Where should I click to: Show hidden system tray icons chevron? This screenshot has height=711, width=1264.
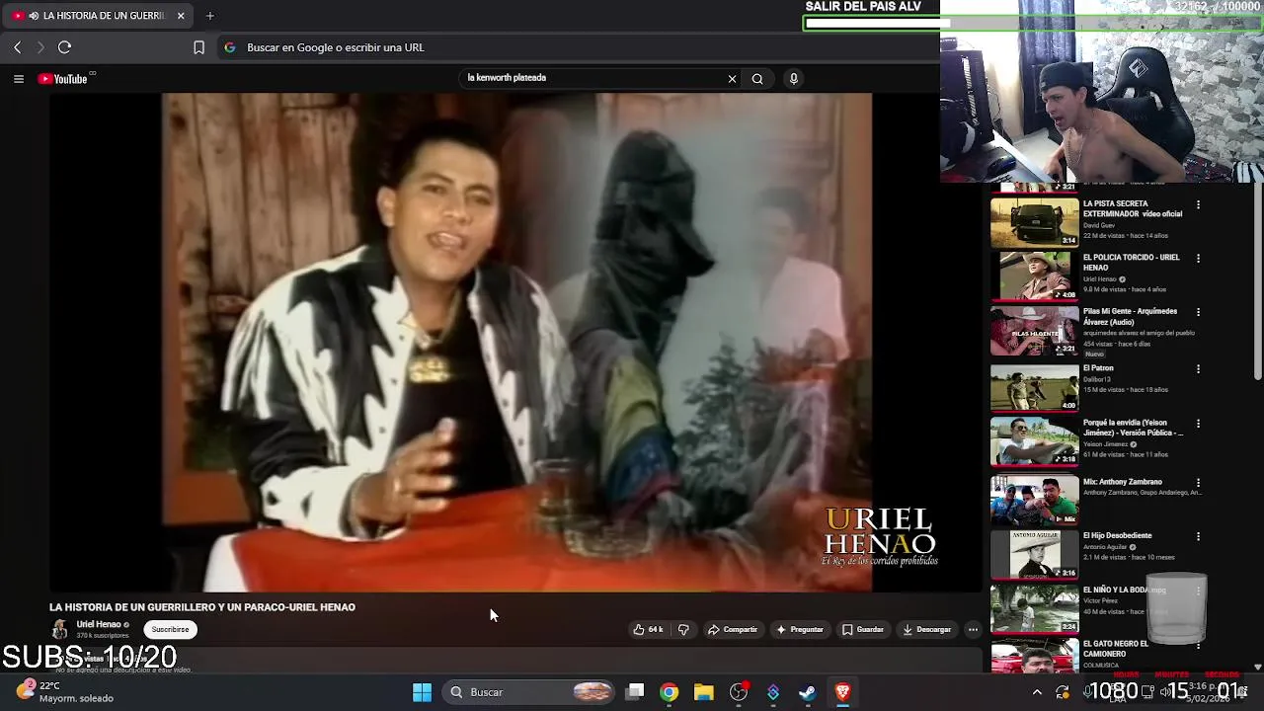tap(1037, 692)
